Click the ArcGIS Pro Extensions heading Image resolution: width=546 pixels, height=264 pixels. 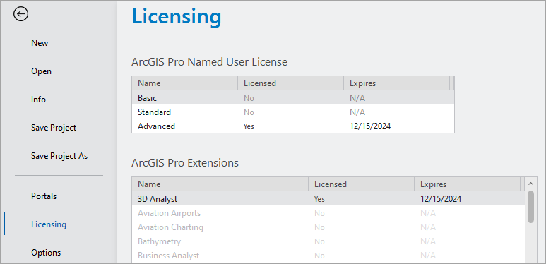[185, 163]
